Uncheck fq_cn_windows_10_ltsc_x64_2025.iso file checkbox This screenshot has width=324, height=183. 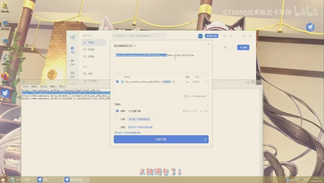[117, 82]
